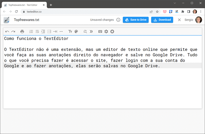
Task: Click the indent text icon
Action: pyautogui.click(x=43, y=32)
